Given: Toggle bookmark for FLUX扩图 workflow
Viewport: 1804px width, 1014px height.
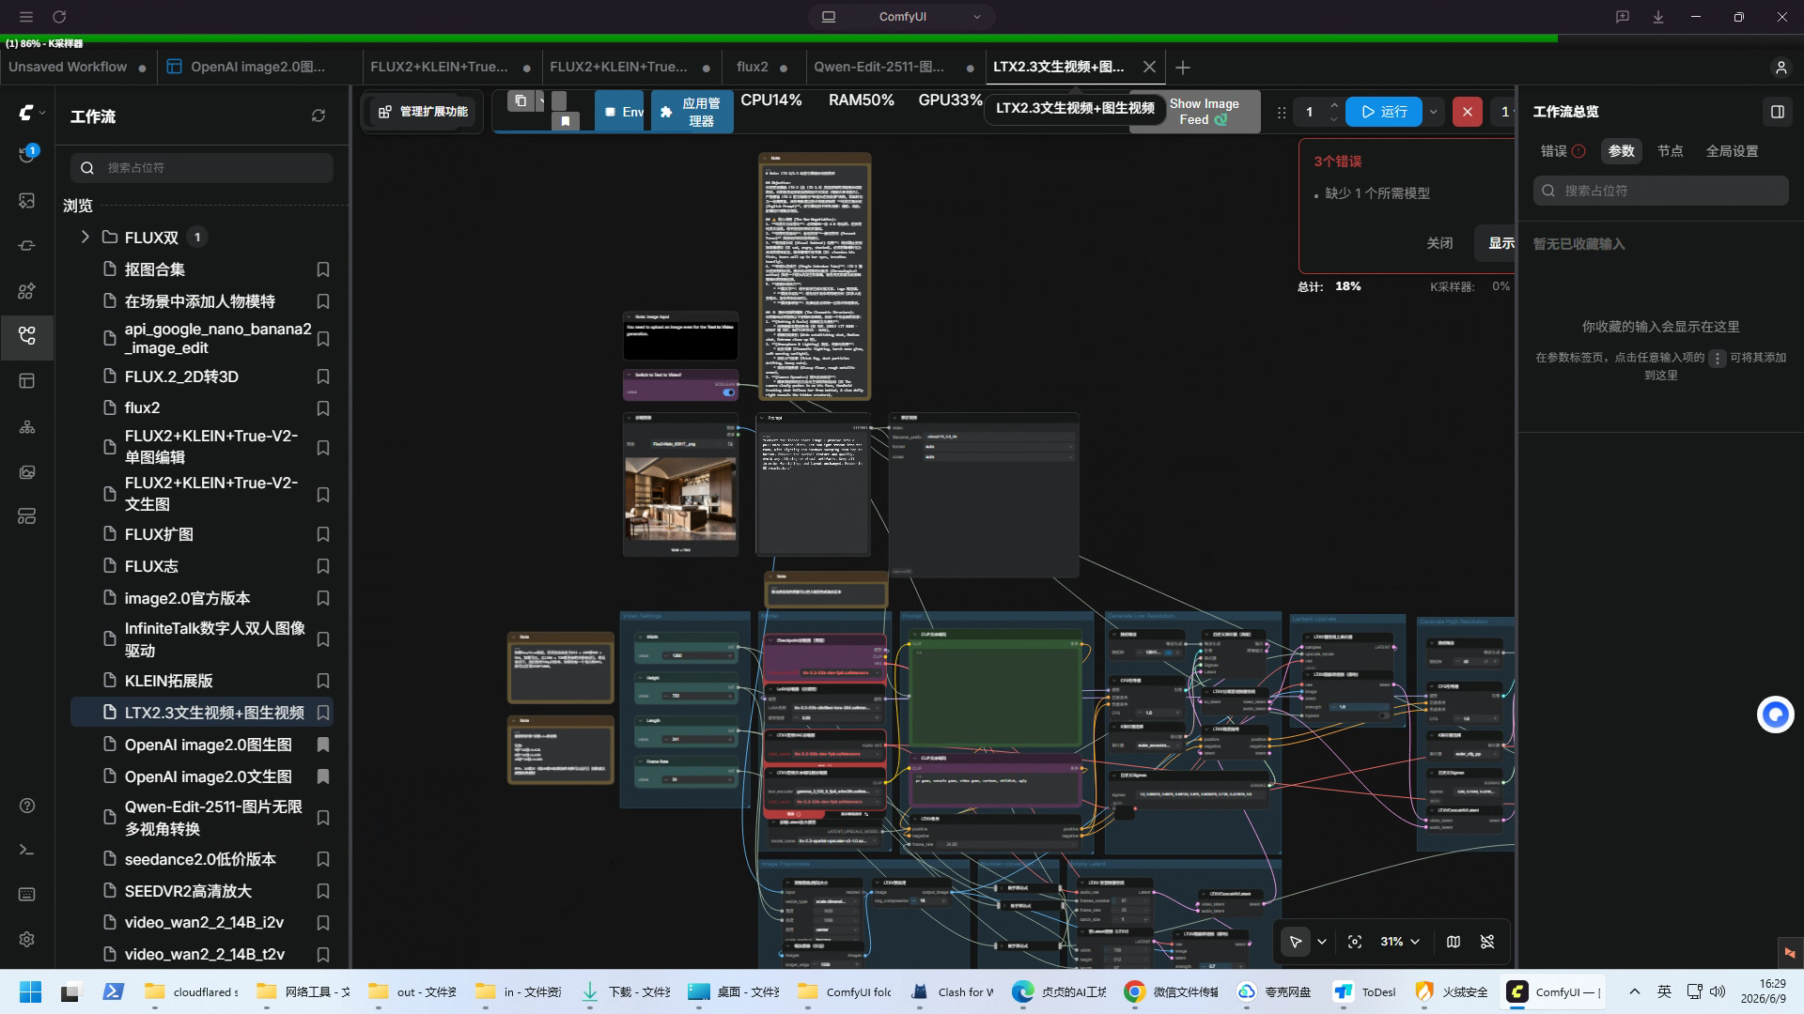Looking at the screenshot, I should tap(323, 534).
